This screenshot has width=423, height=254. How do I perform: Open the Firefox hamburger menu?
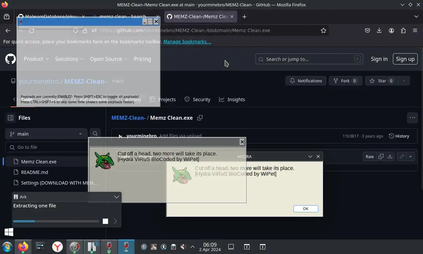coord(415,30)
